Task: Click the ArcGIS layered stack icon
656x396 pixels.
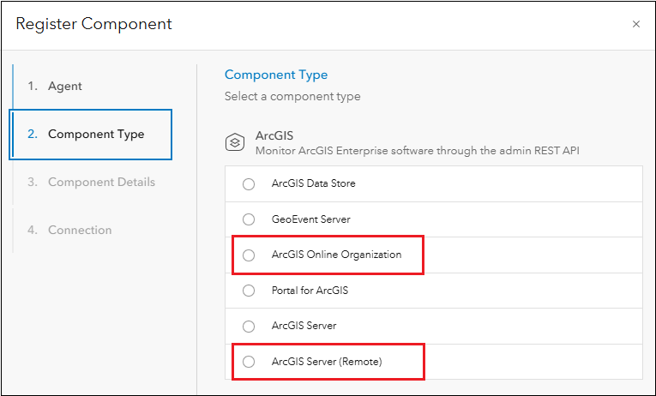Action: [x=235, y=142]
